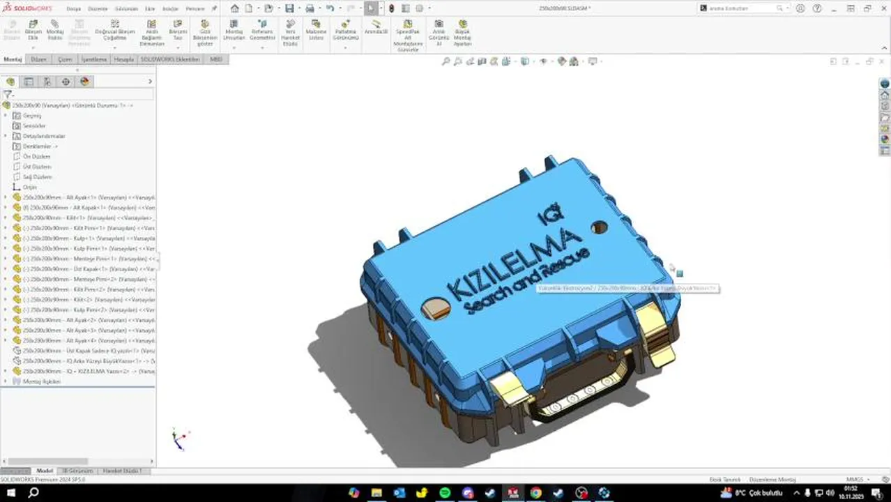This screenshot has width=891, height=502.
Task: Click the Home icon in quick toolbar
Action: tap(235, 8)
